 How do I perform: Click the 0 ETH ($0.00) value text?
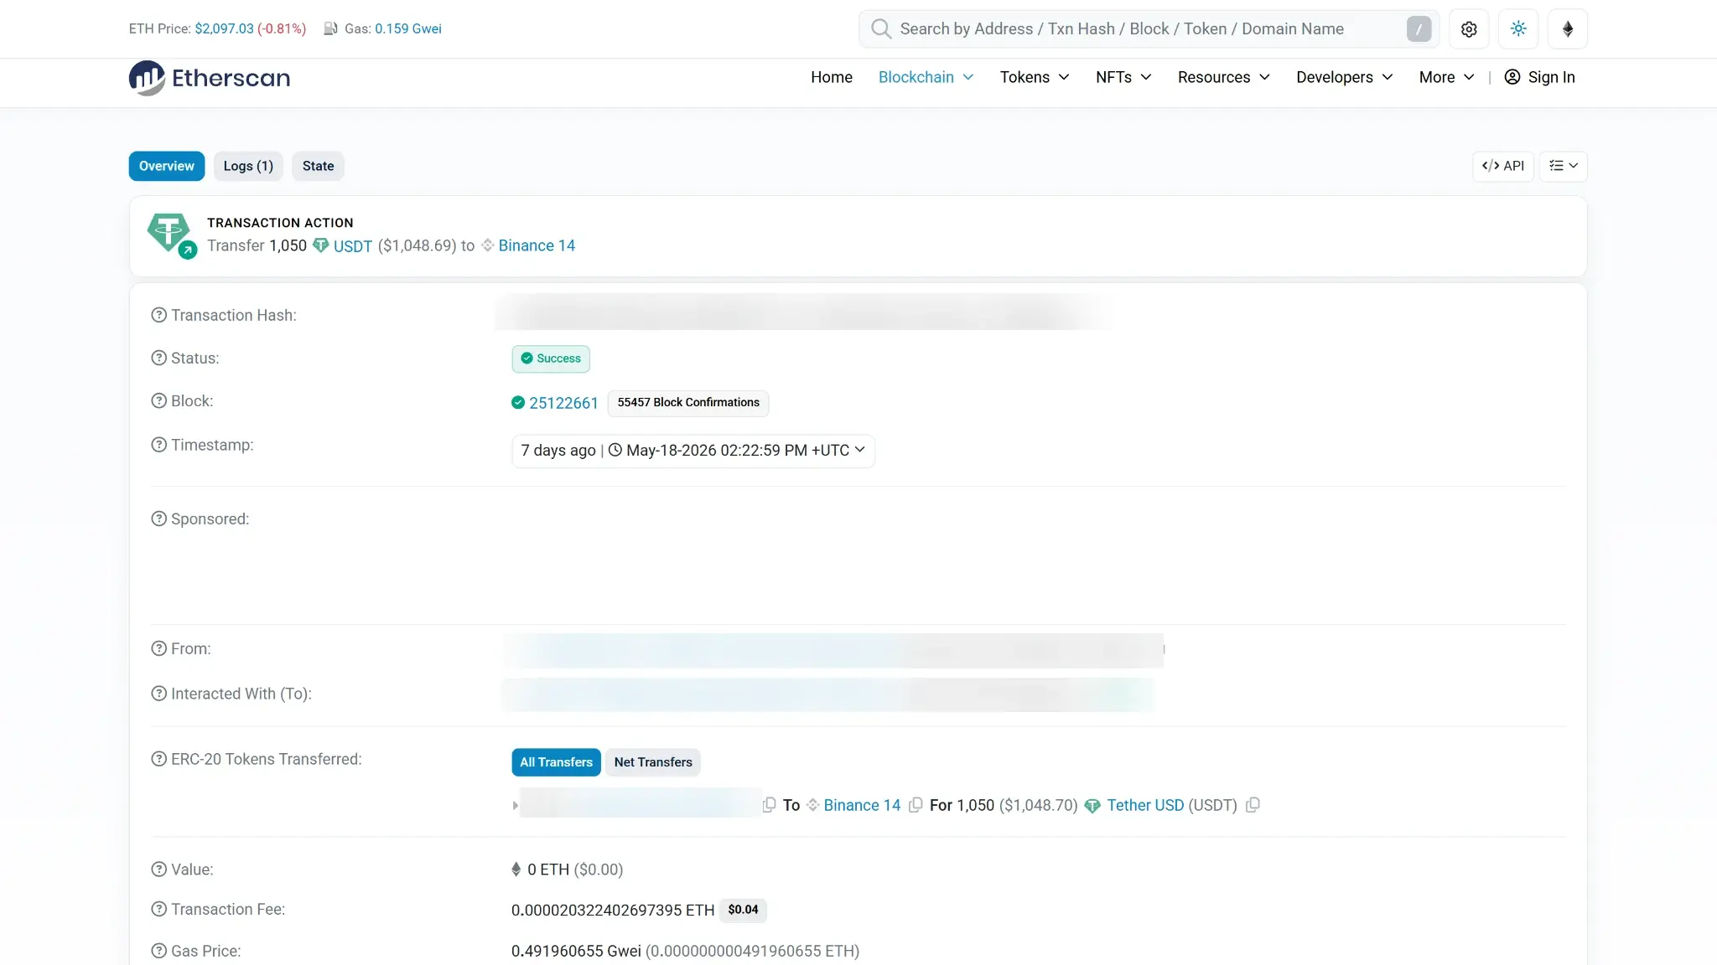tap(575, 870)
